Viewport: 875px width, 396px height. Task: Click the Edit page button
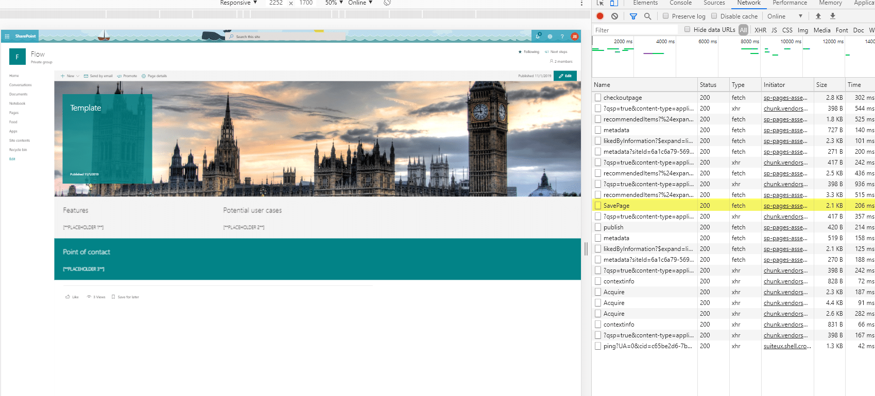[x=565, y=76]
